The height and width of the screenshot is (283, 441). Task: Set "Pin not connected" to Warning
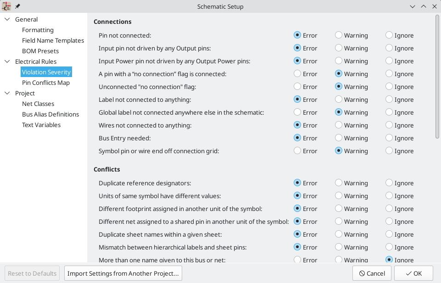pyautogui.click(x=339, y=35)
